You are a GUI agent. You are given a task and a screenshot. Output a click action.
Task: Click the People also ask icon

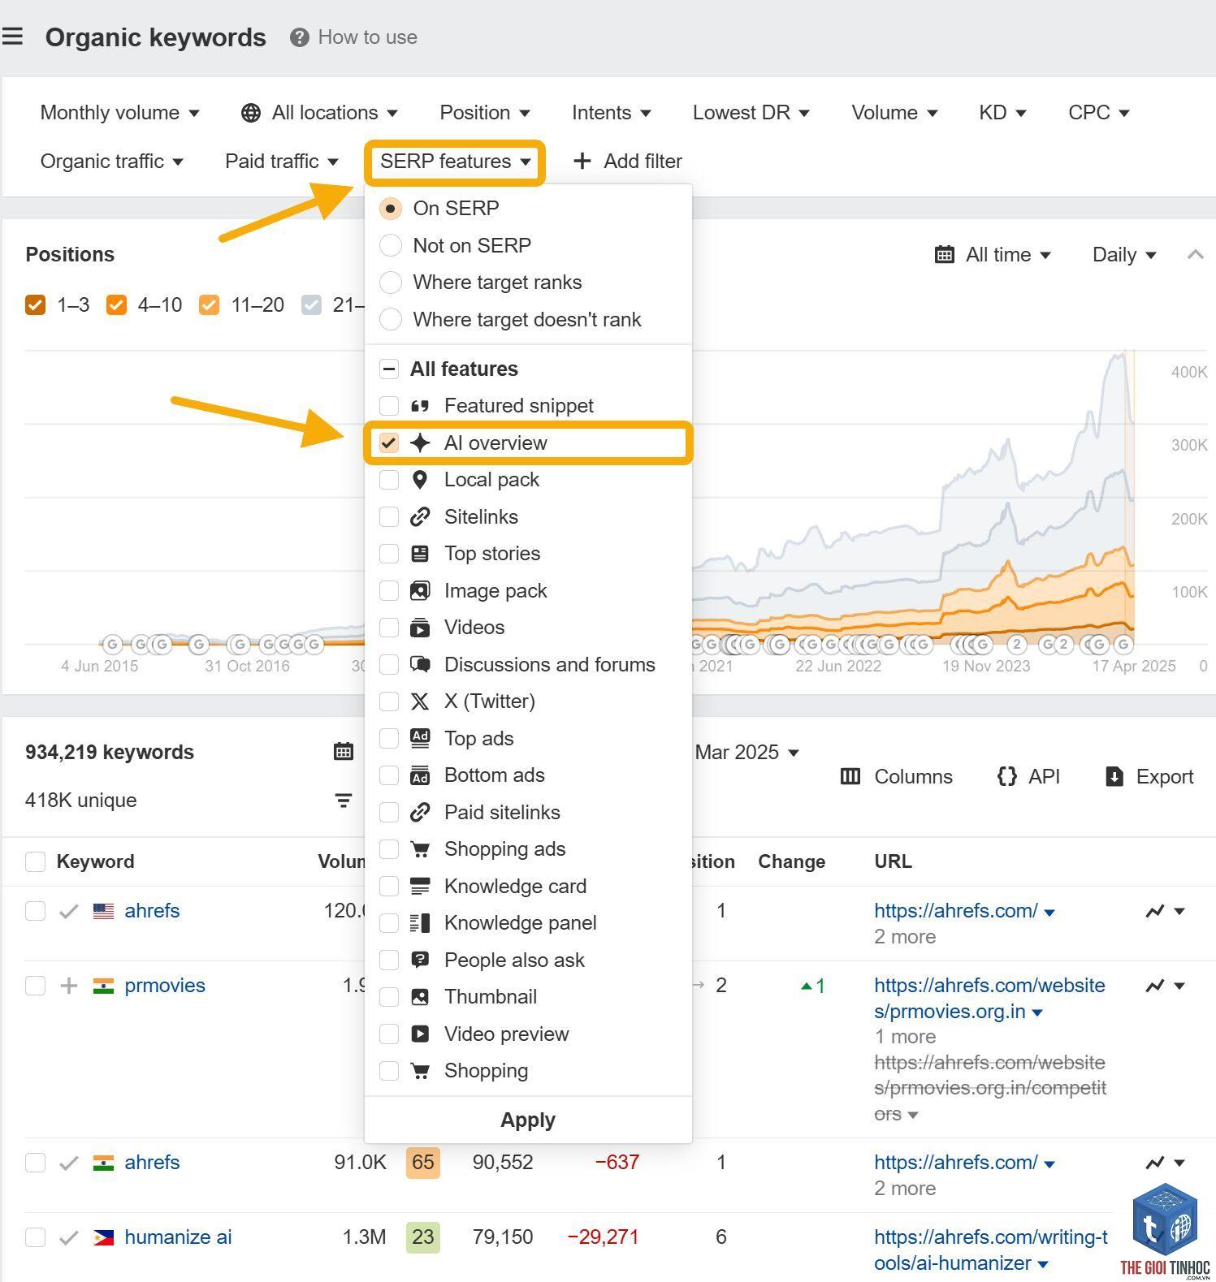[419, 960]
